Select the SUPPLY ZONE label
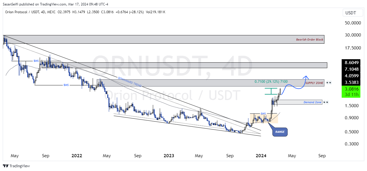Screen dimensions: 367x171 coord(314,83)
